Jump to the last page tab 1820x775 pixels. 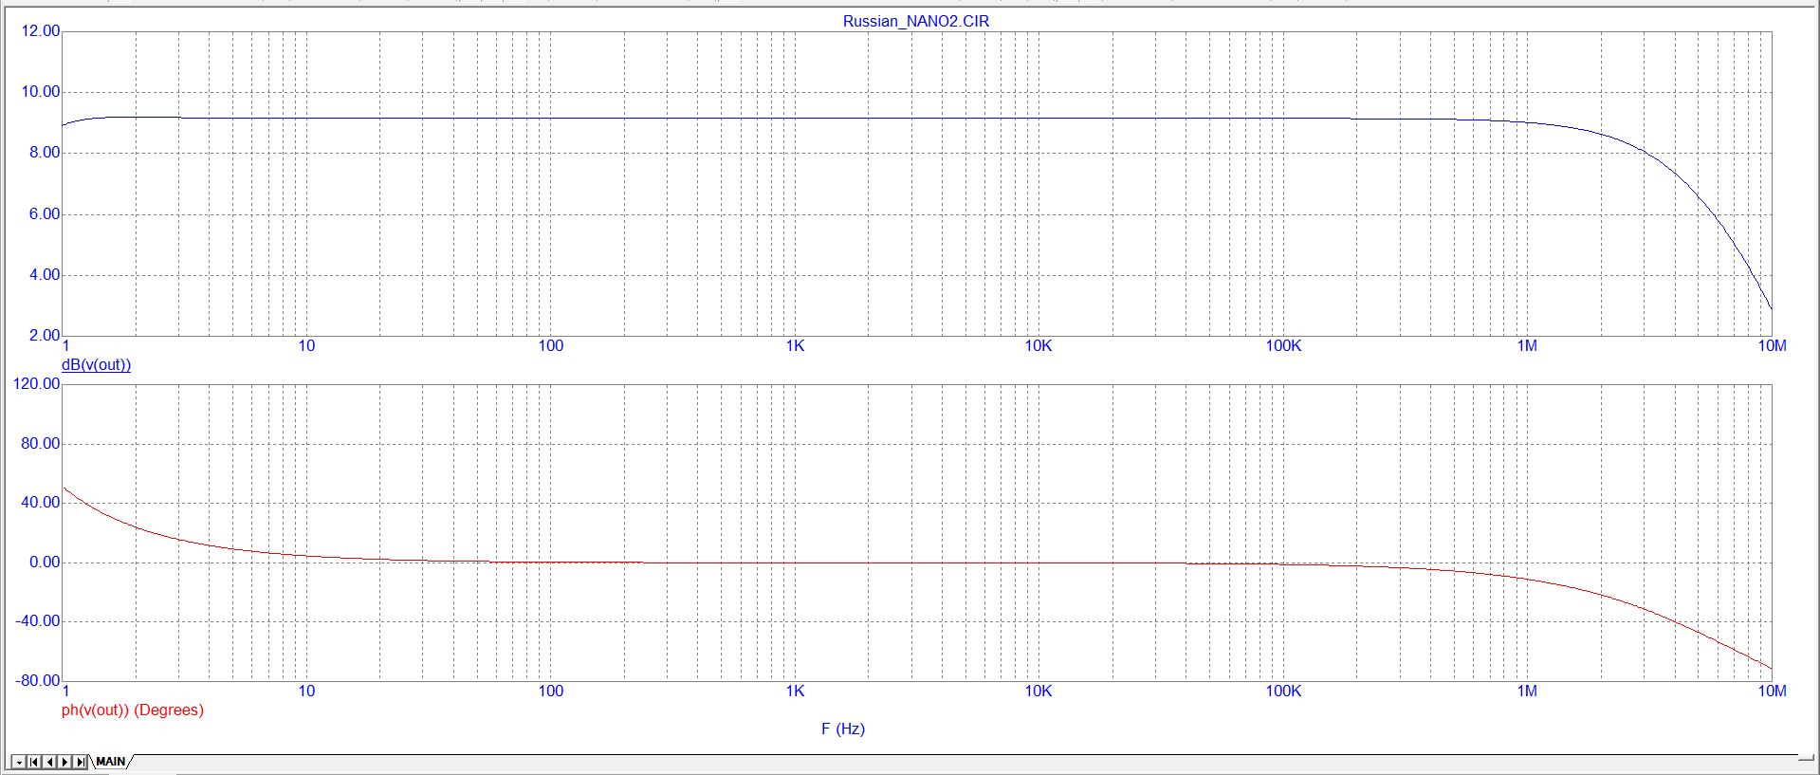[82, 762]
